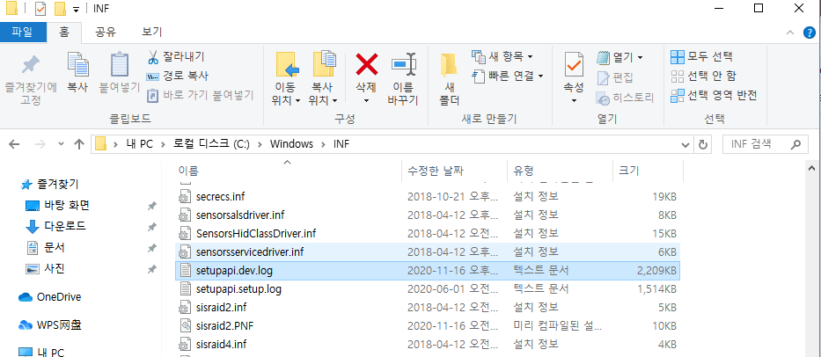Click the 이름 바꾸기 rename icon
821x357 pixels.
(403, 64)
